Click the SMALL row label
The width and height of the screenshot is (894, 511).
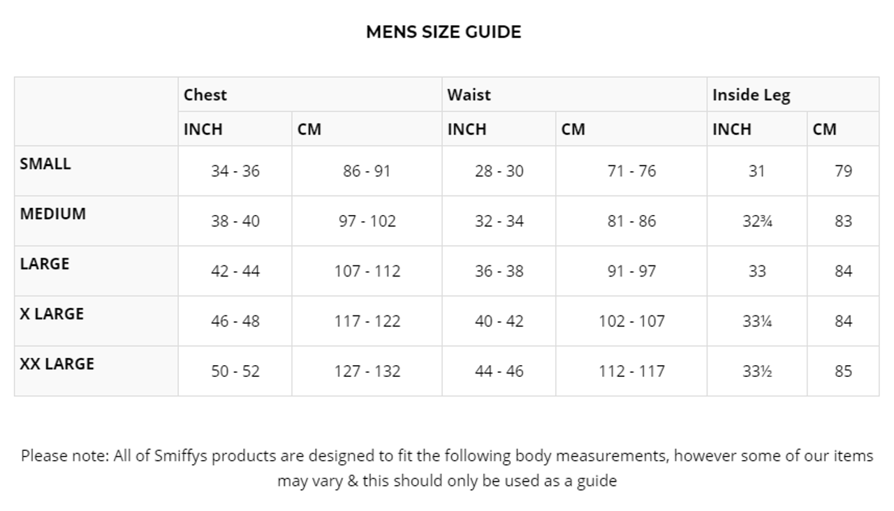[45, 164]
